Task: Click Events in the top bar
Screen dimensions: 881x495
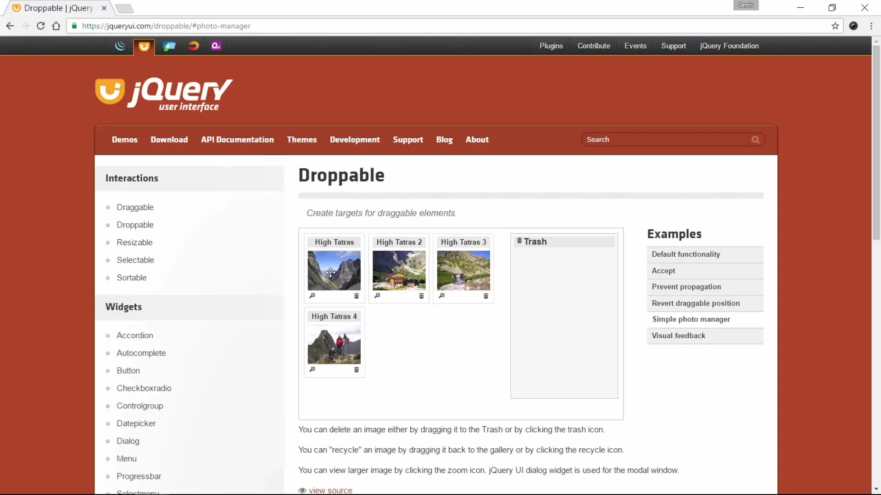Action: tap(636, 46)
